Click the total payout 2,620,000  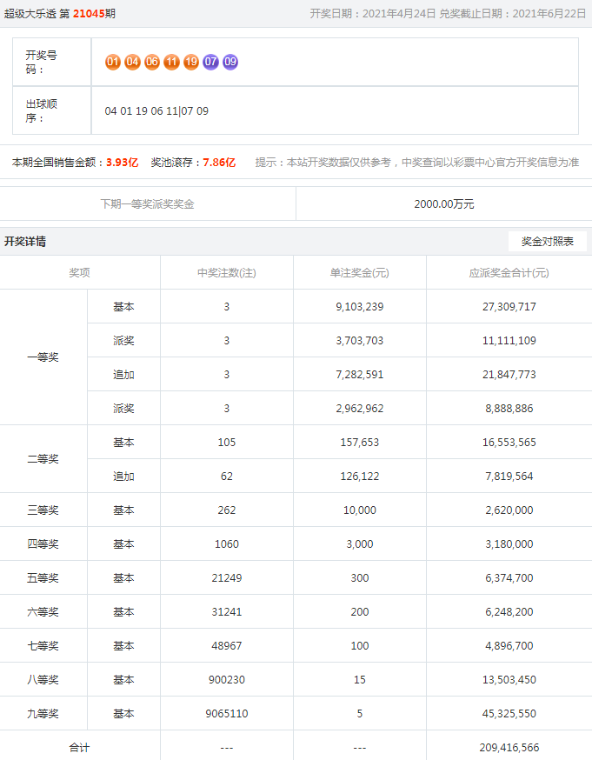[x=509, y=510]
